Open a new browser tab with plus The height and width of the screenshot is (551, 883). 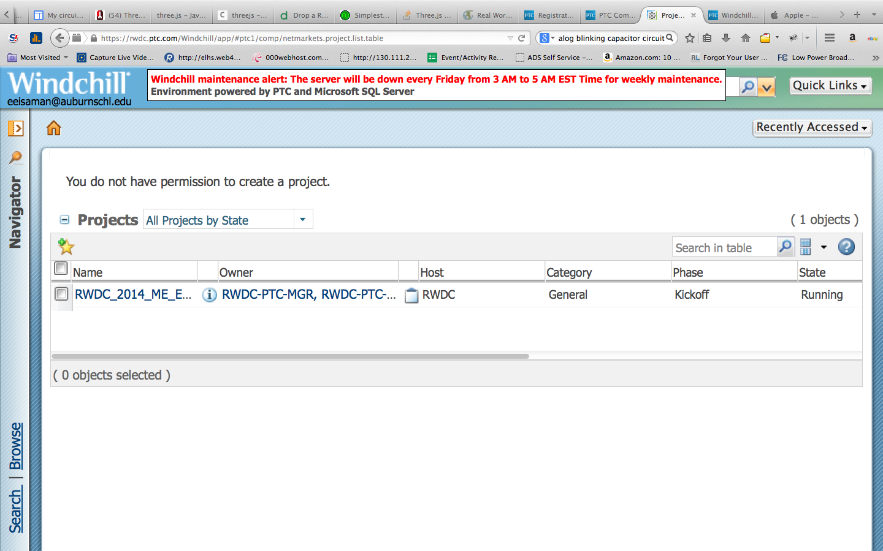857,15
